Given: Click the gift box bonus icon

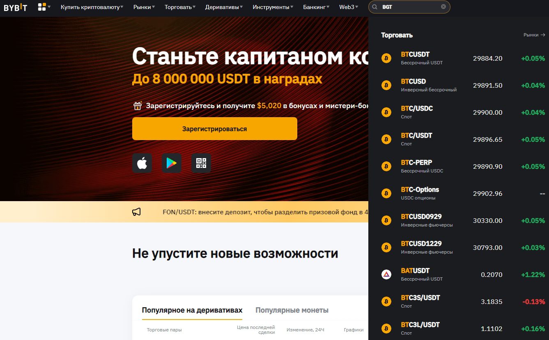Looking at the screenshot, I should tap(138, 106).
